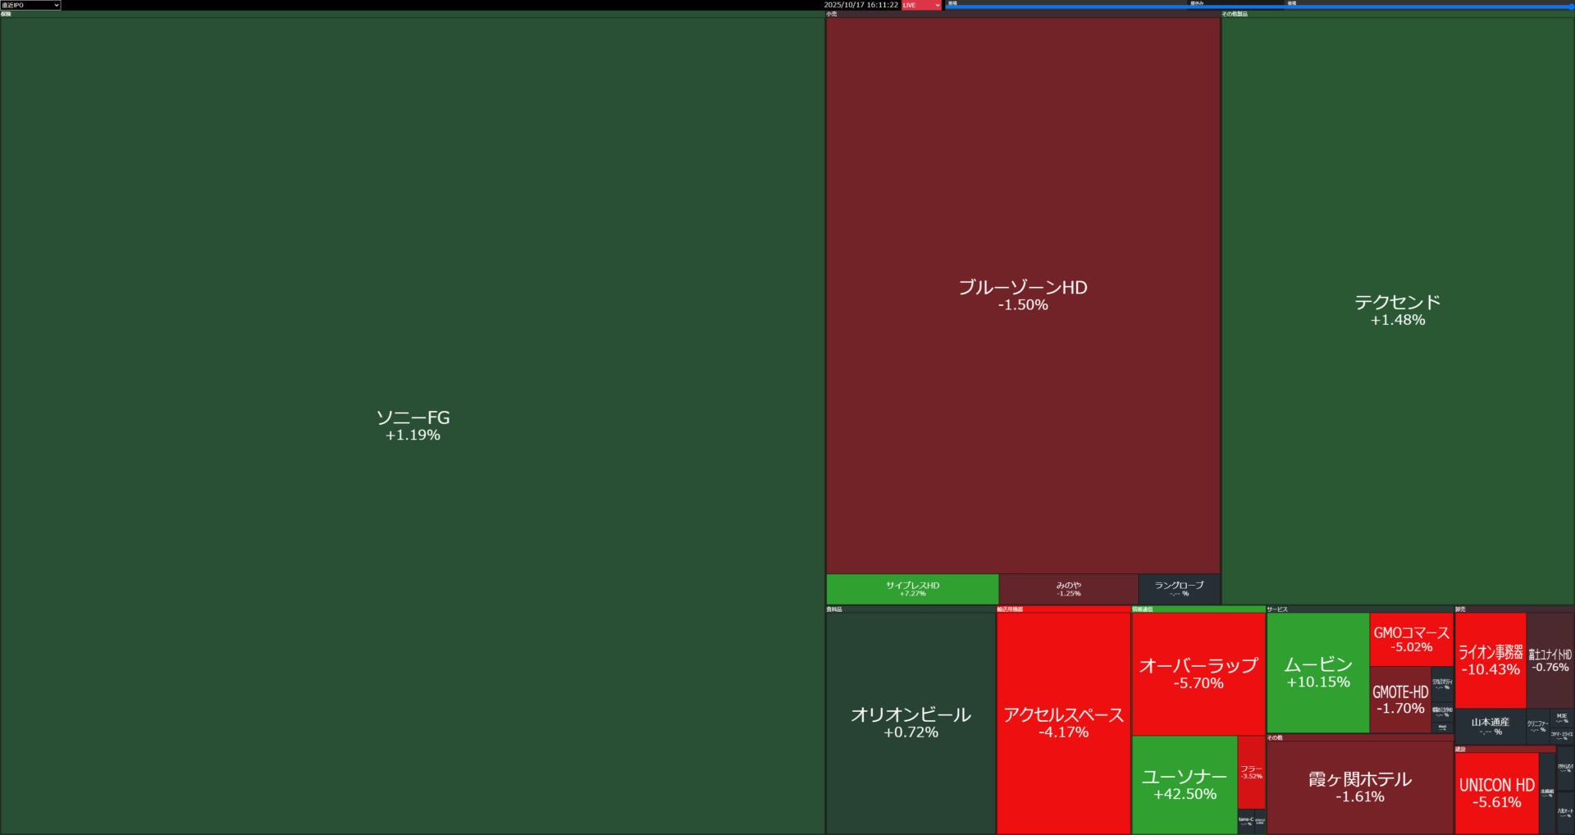Click the オリオンビール tile
The width and height of the screenshot is (1575, 835).
coord(911,722)
